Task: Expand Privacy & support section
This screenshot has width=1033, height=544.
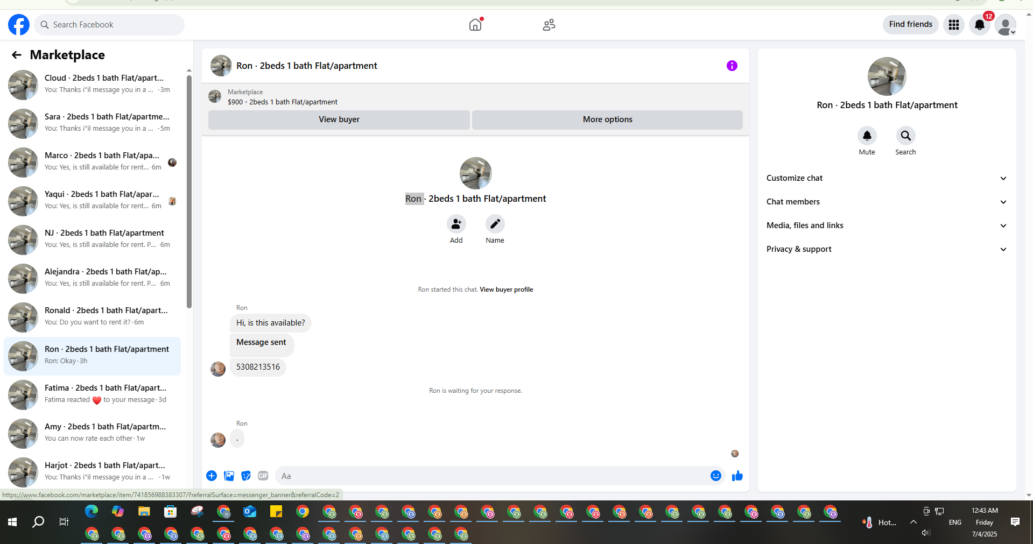Action: pos(887,249)
